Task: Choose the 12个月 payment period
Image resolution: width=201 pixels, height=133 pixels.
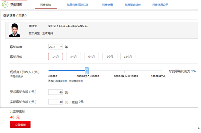Action: 128,56
